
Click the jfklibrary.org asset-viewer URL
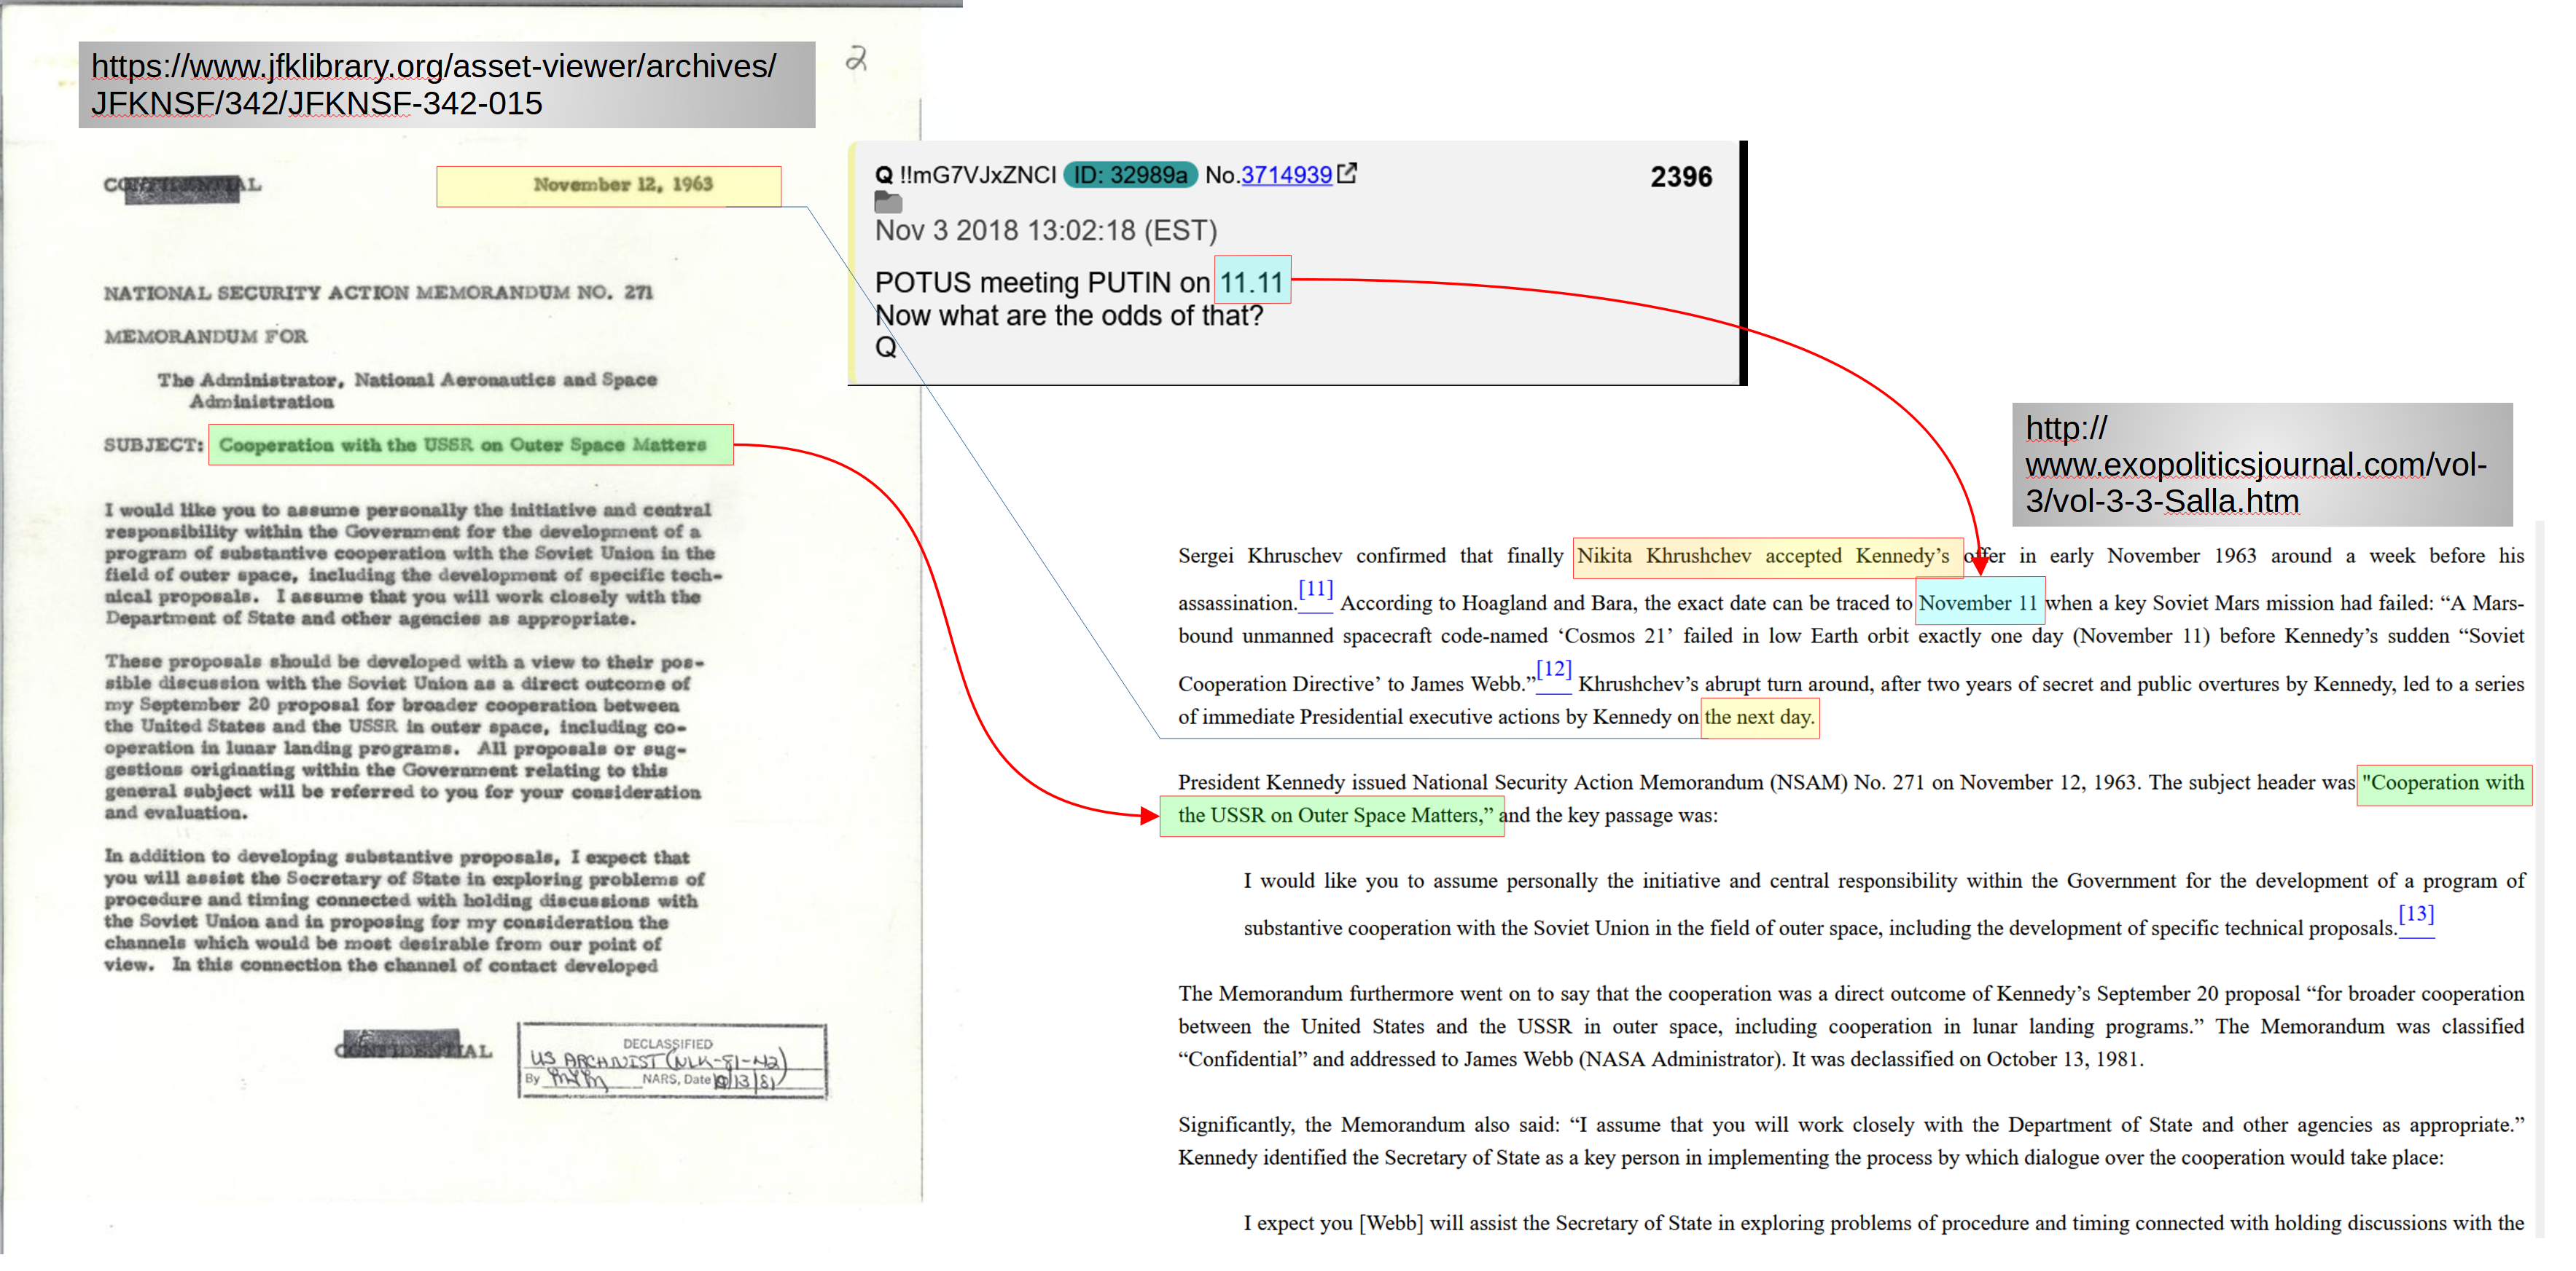point(434,85)
